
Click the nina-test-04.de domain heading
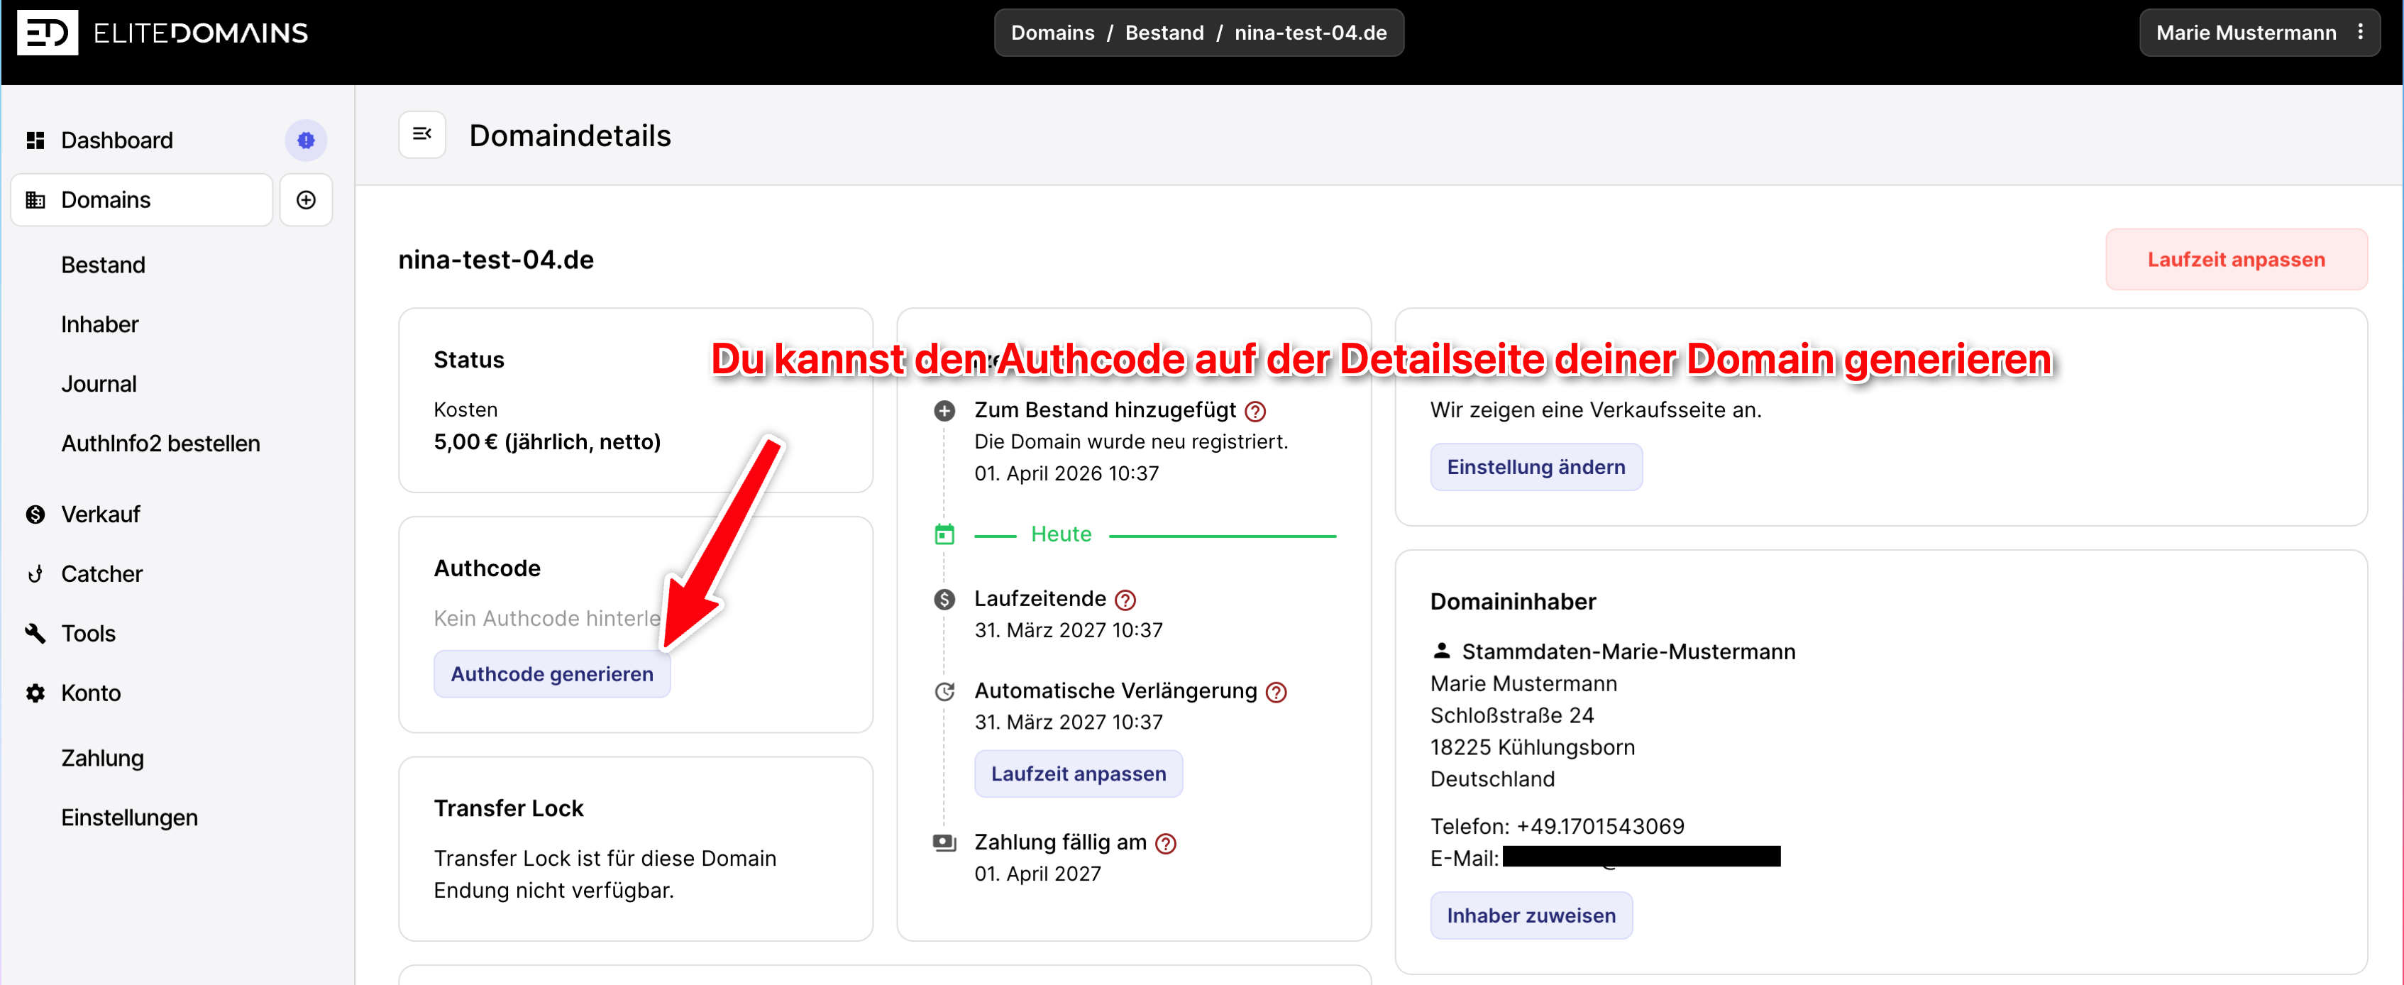(495, 260)
